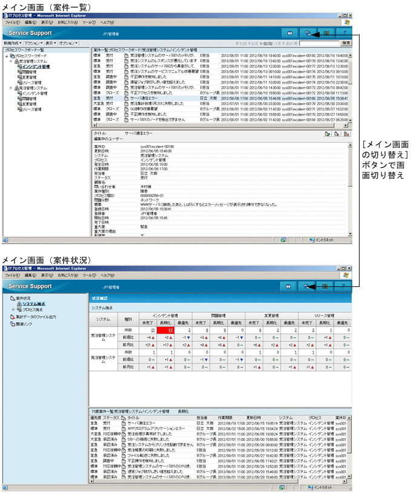Open ツール menu in the case list window
The image size is (411, 493).
[89, 22]
